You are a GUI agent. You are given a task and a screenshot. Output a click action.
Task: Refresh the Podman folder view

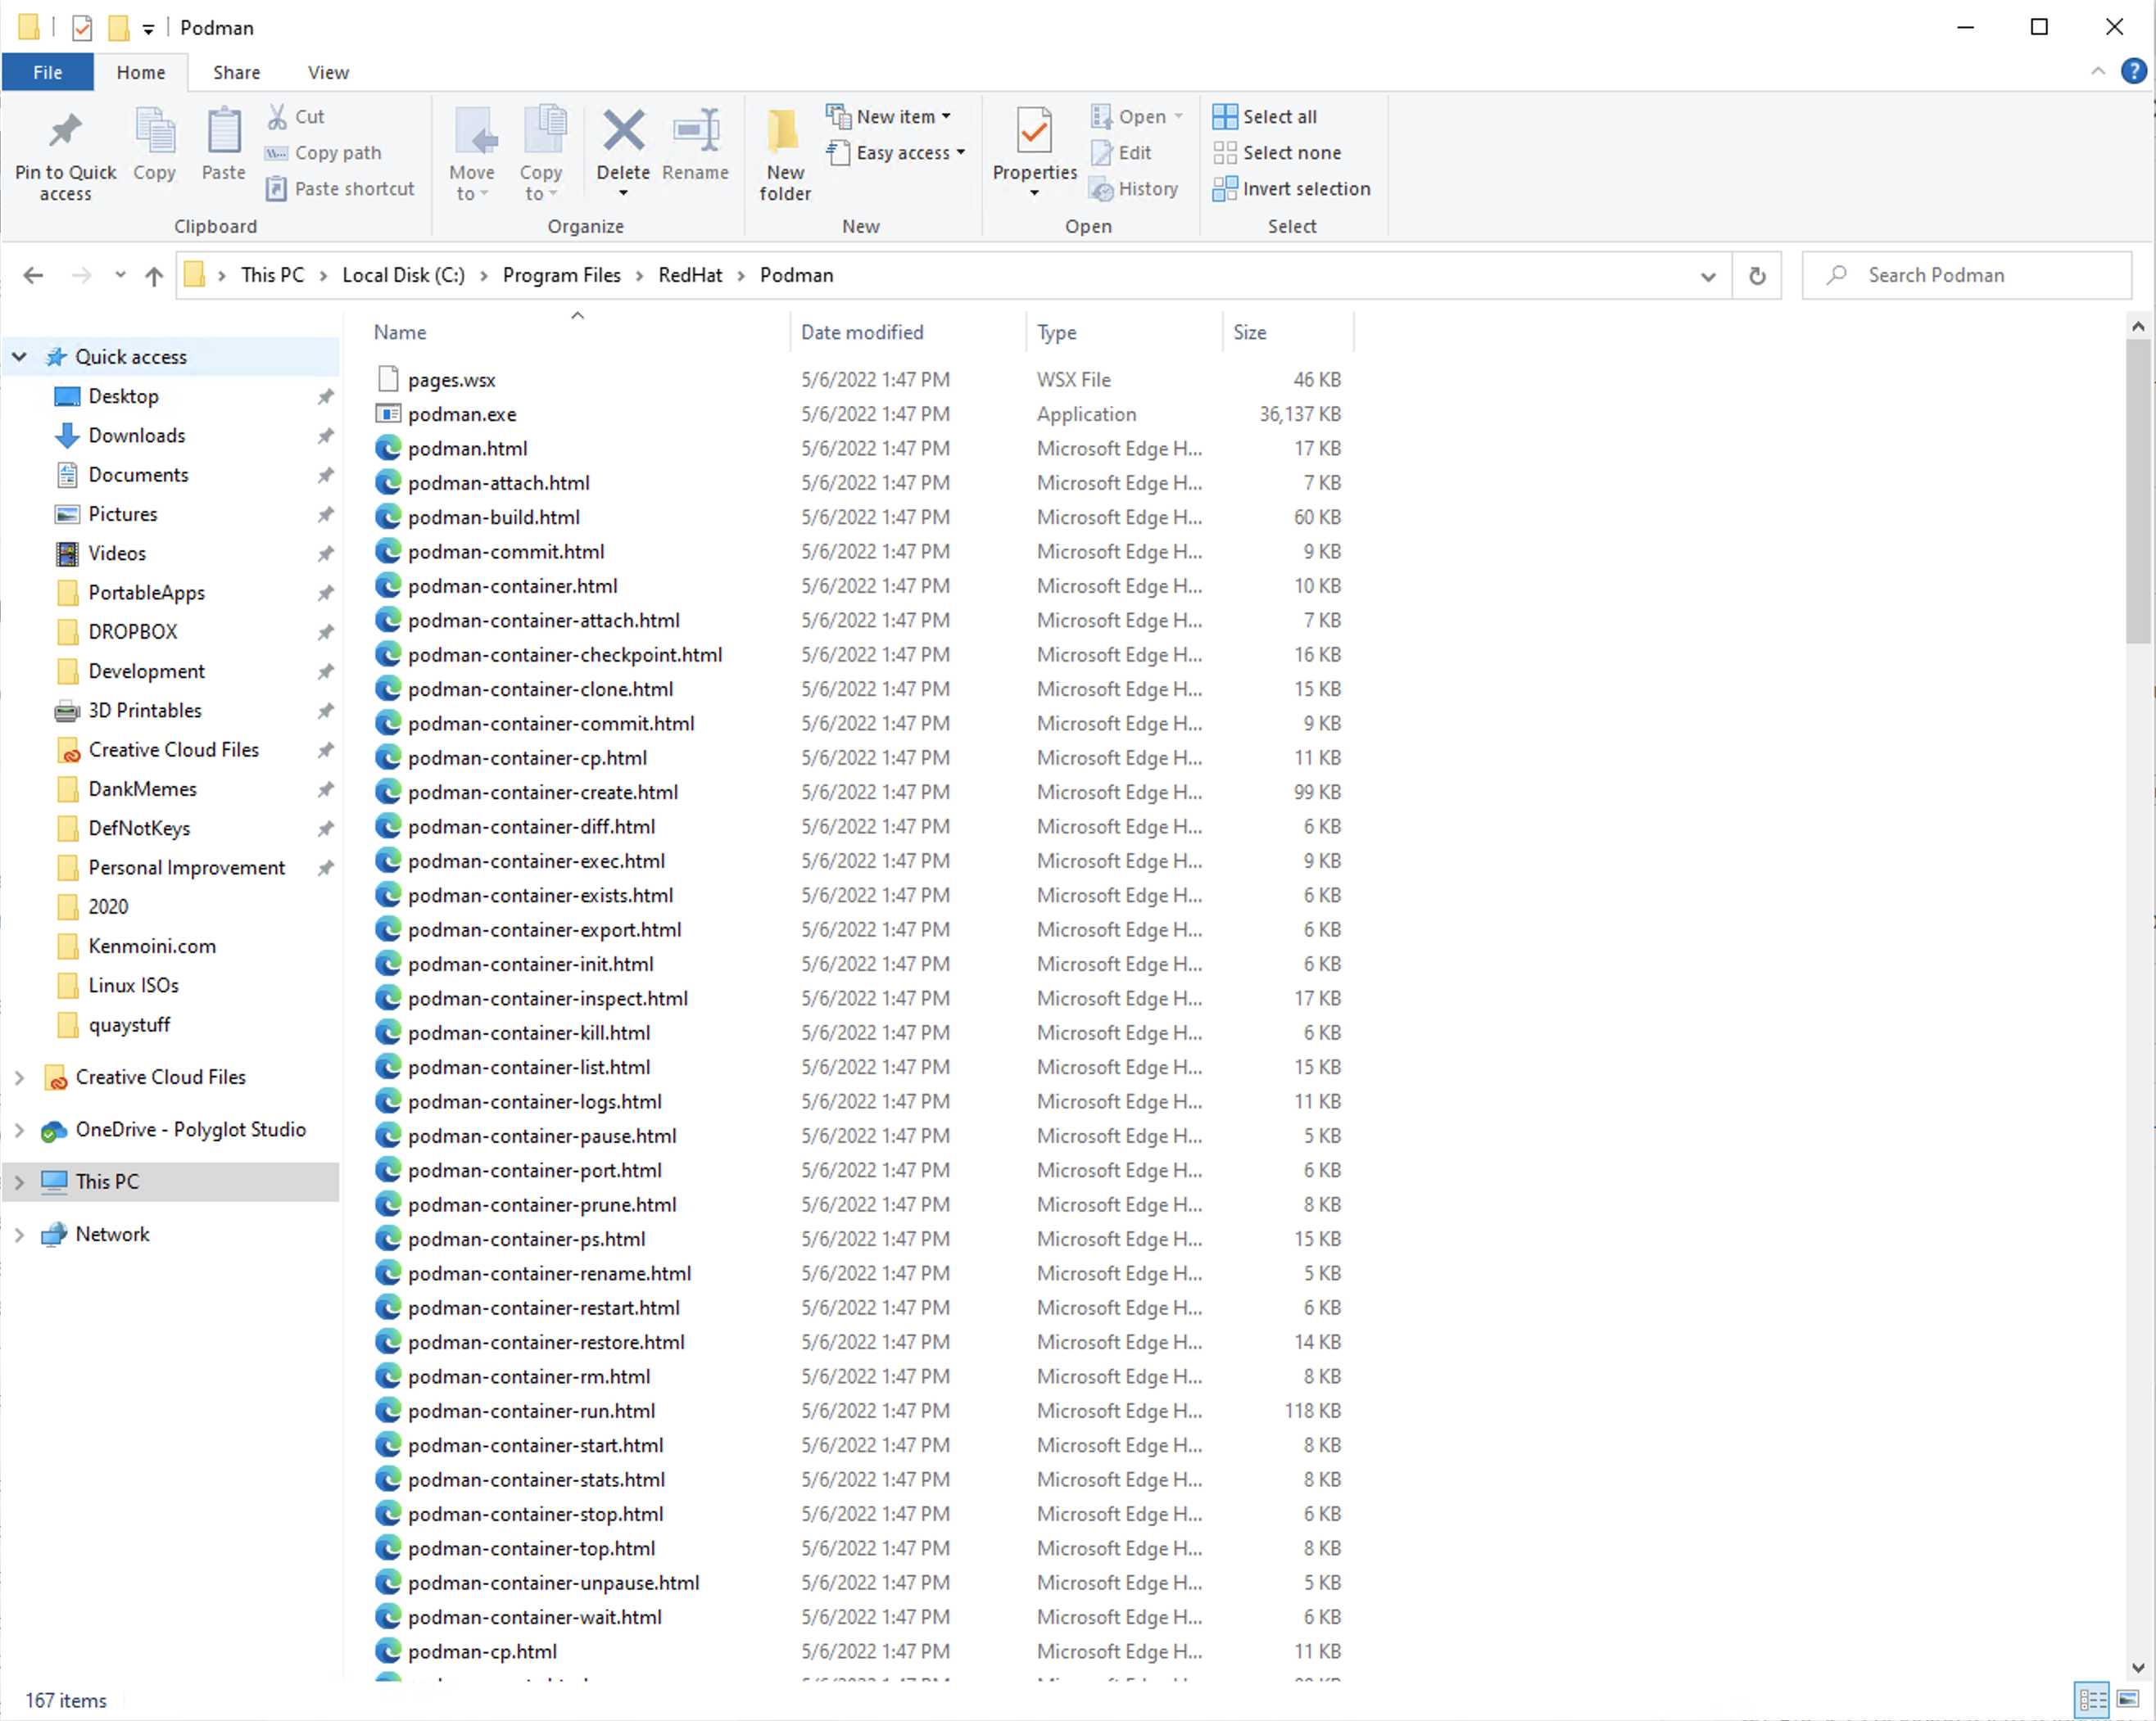1757,275
